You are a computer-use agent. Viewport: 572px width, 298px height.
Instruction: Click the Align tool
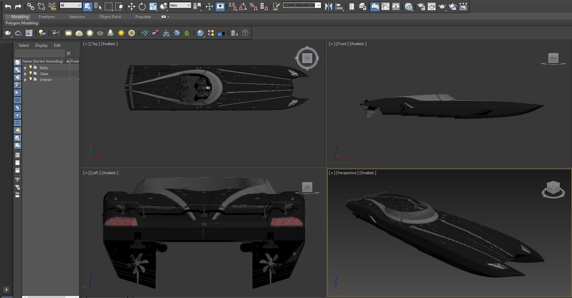(339, 6)
